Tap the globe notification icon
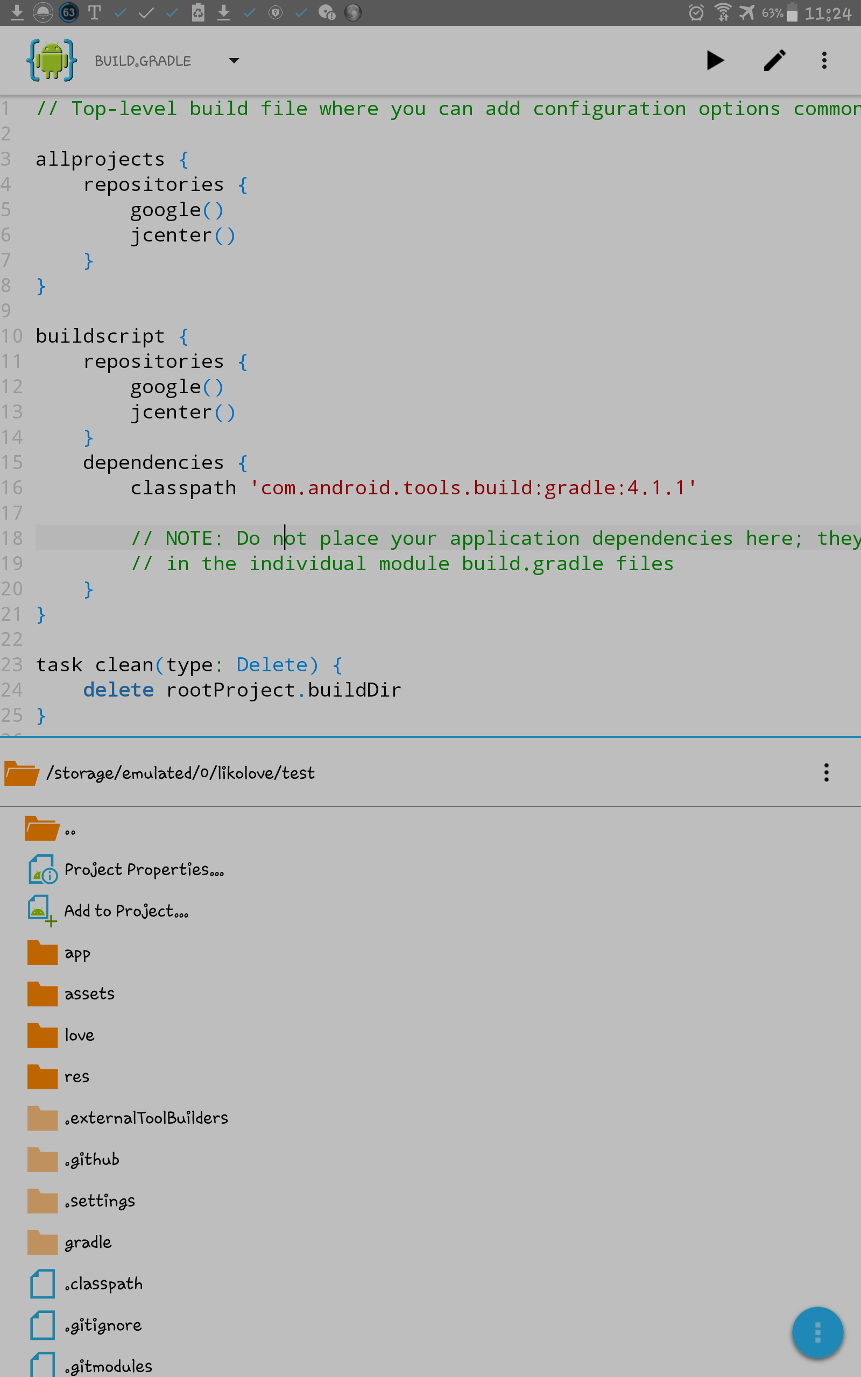 [353, 12]
